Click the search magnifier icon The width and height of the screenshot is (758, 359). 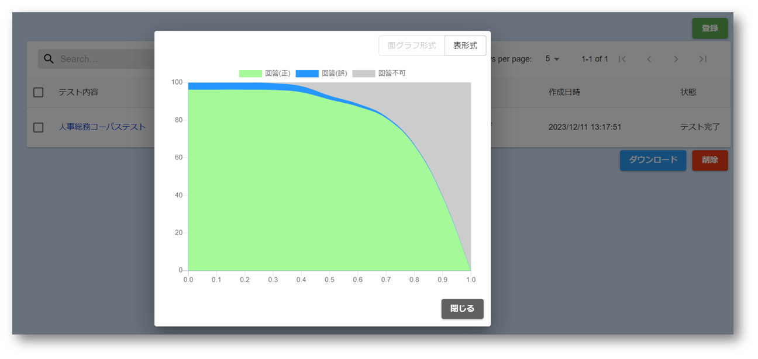click(x=49, y=59)
